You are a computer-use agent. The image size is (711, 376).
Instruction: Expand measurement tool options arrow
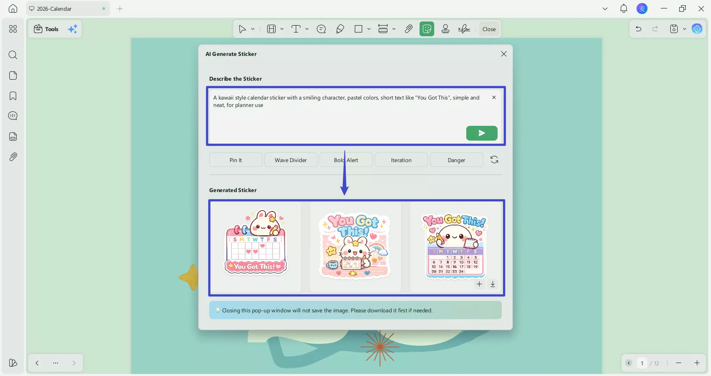[394, 29]
